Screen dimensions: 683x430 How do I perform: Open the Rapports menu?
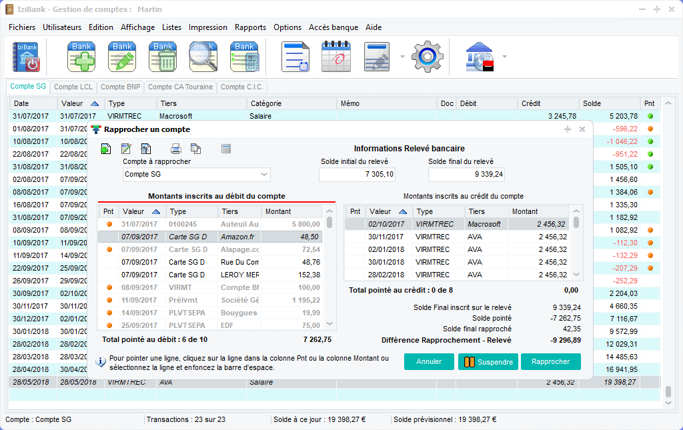pyautogui.click(x=250, y=27)
